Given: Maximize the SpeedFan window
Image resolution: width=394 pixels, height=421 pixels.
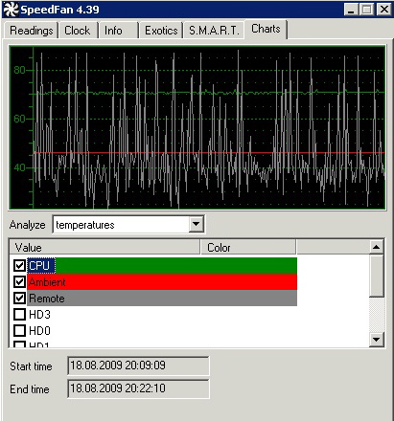Looking at the screenshot, I should 366,10.
